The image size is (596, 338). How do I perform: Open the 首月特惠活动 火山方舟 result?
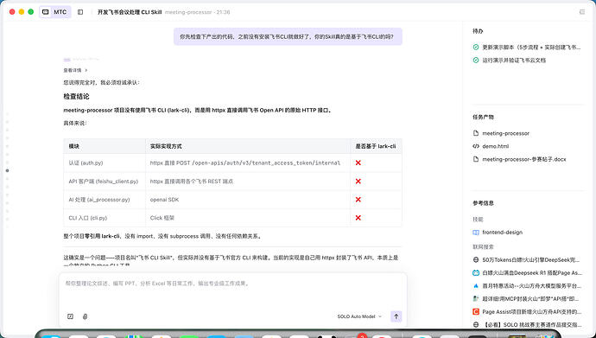tap(531, 285)
